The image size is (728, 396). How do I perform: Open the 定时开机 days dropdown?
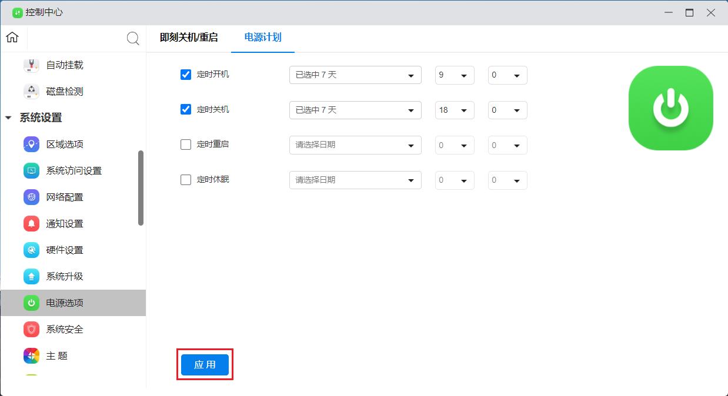pyautogui.click(x=355, y=75)
